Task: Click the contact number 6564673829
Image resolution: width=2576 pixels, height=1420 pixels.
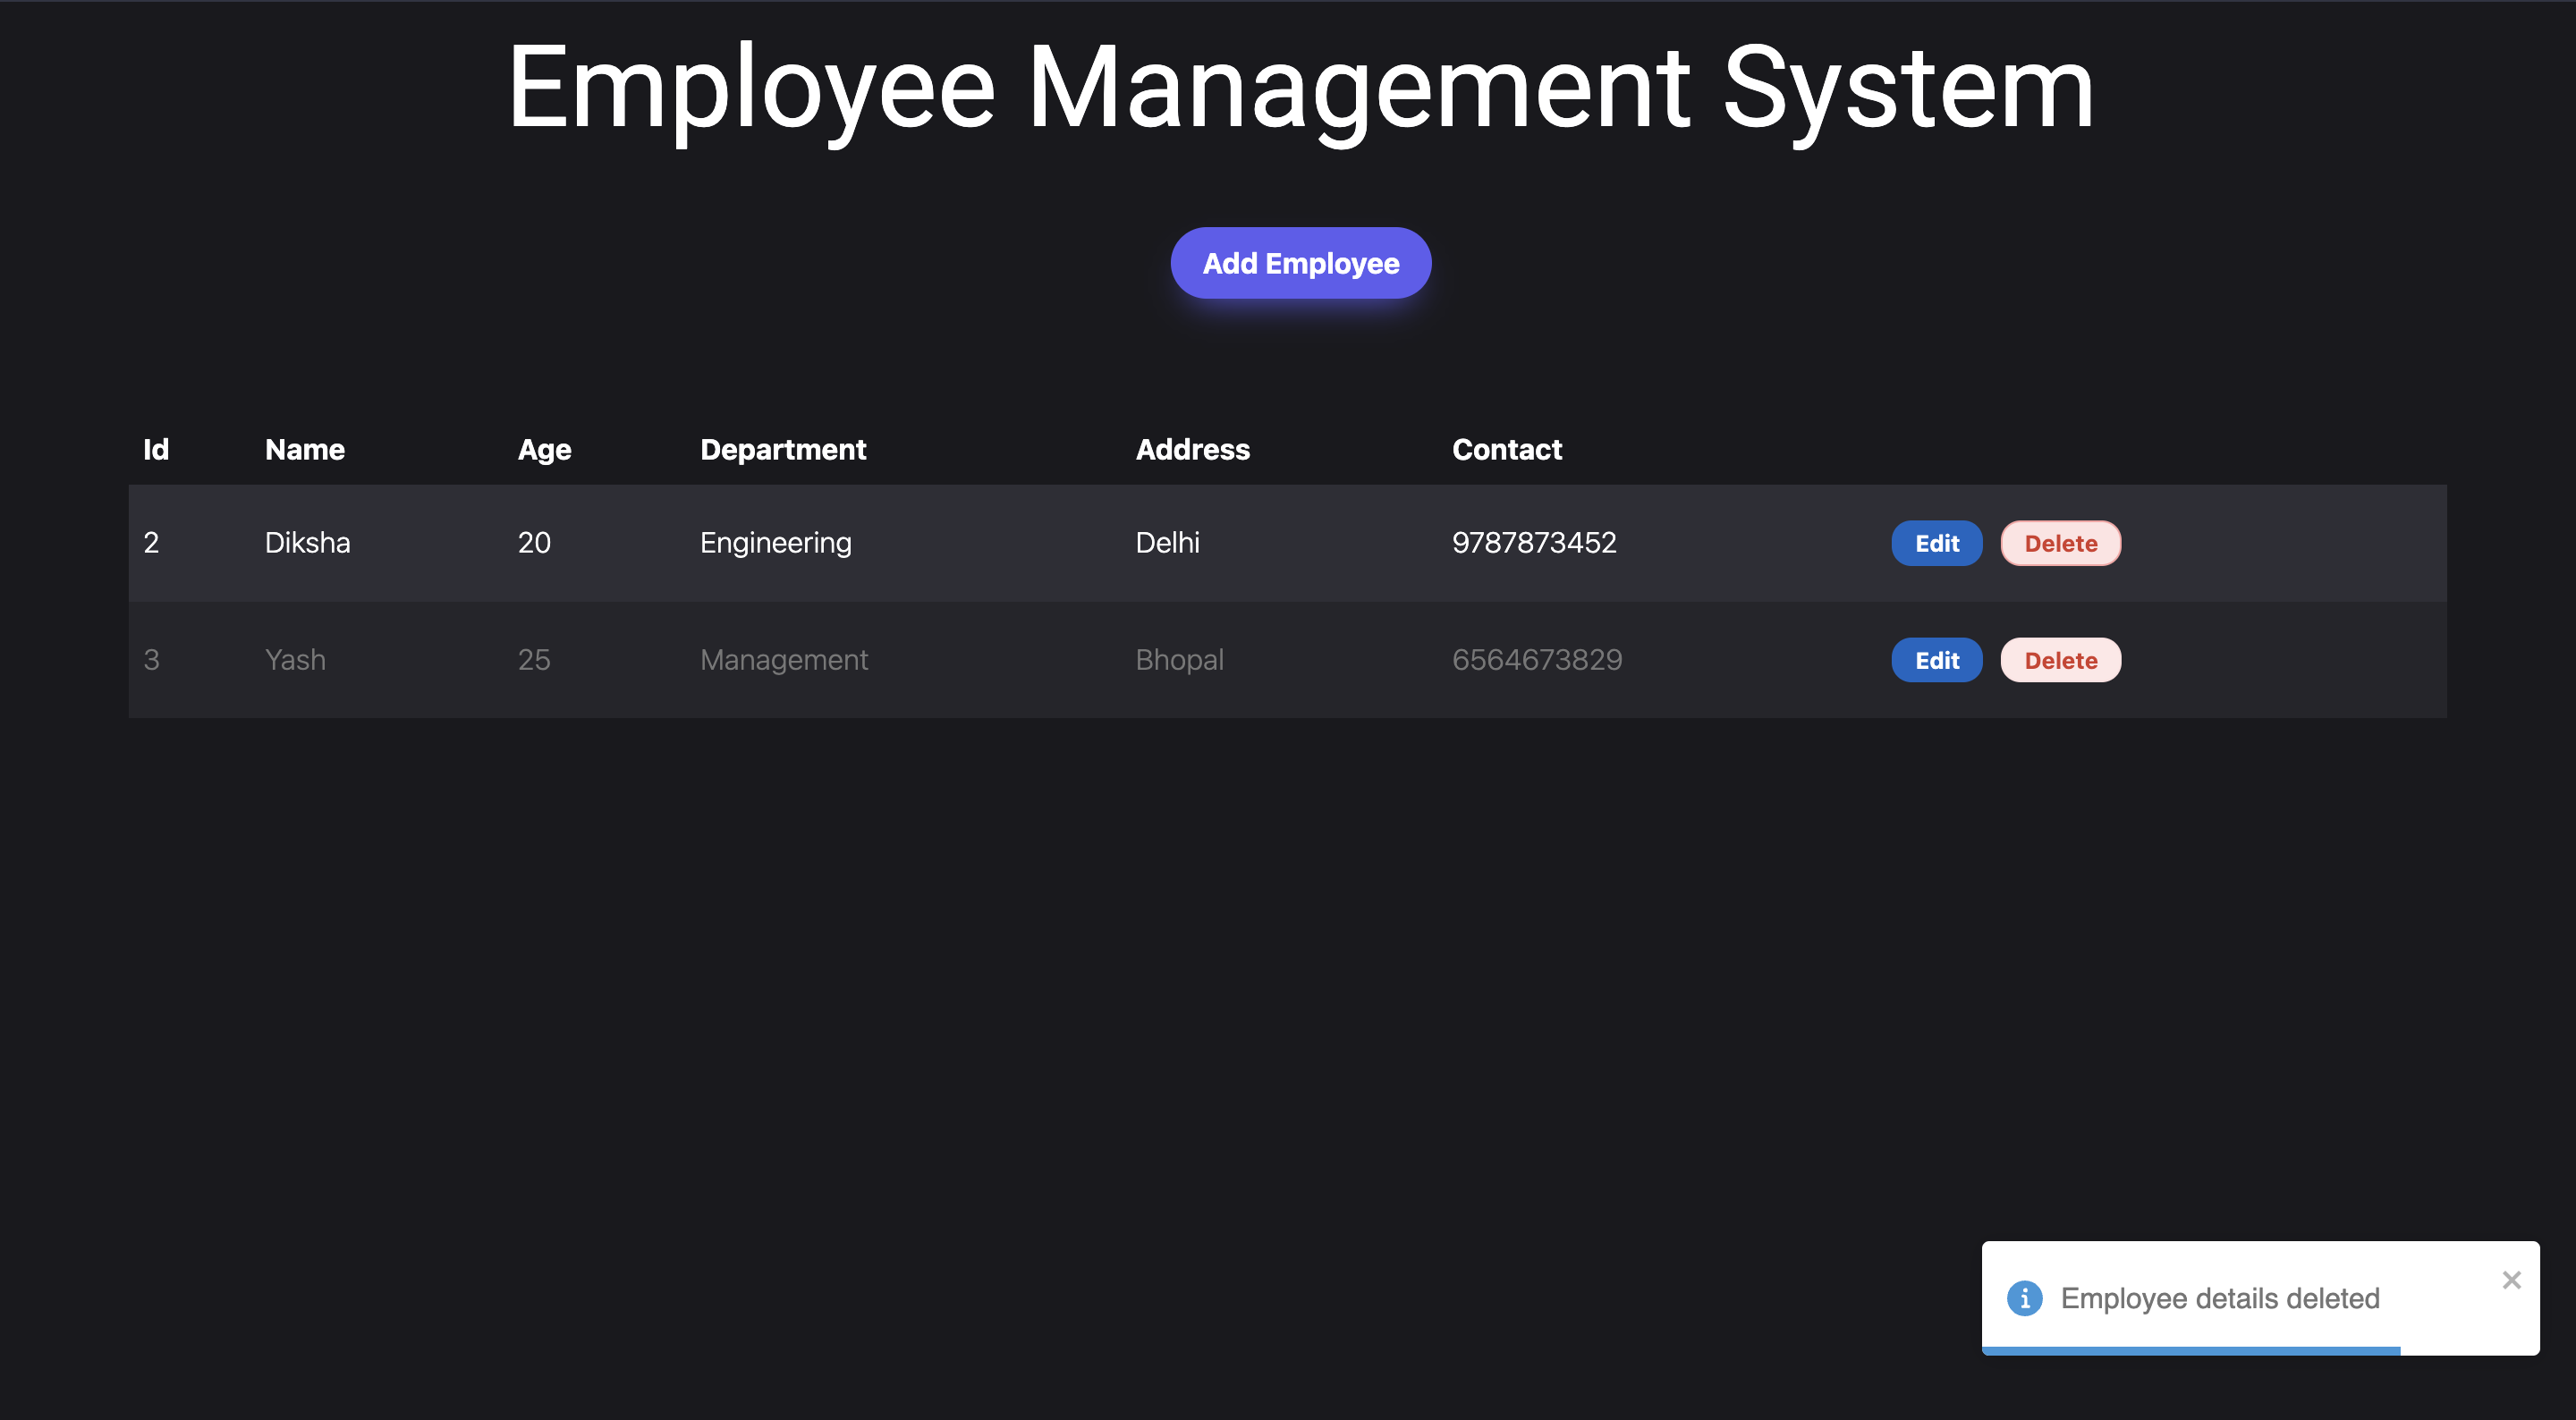Action: [x=1537, y=659]
